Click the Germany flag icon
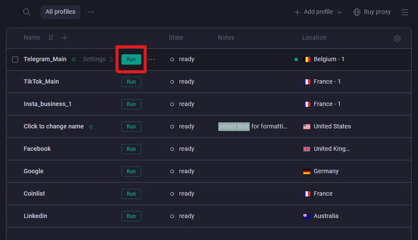The height and width of the screenshot is (240, 418). [307, 171]
